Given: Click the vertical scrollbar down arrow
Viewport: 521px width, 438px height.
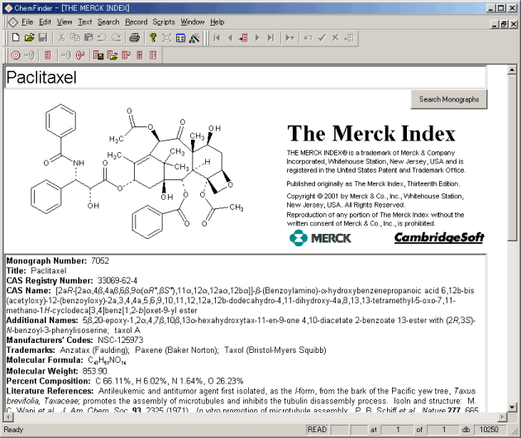Looking at the screenshot, I should click(512, 407).
